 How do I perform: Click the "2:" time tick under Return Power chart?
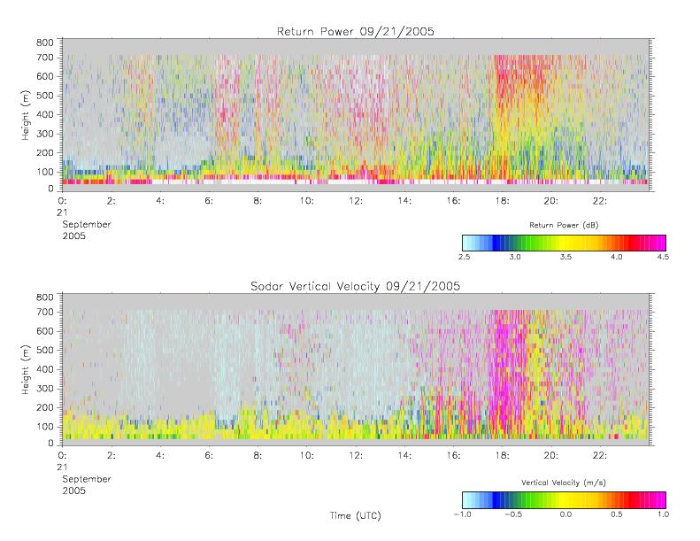coord(112,201)
